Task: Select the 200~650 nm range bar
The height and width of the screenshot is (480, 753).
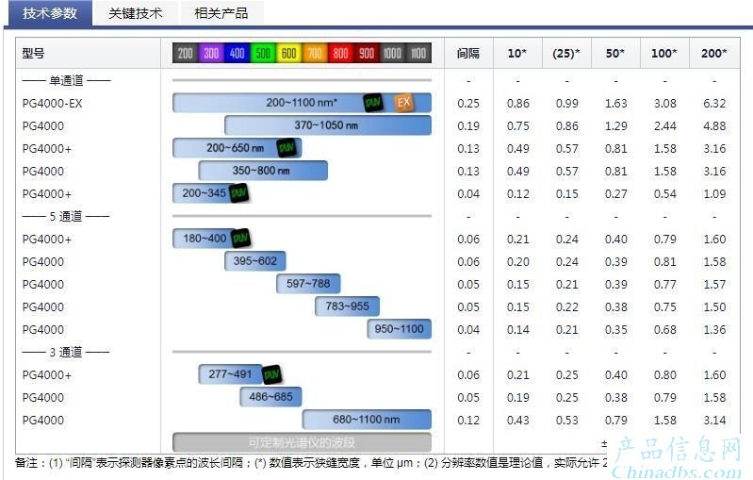Action: click(x=237, y=147)
